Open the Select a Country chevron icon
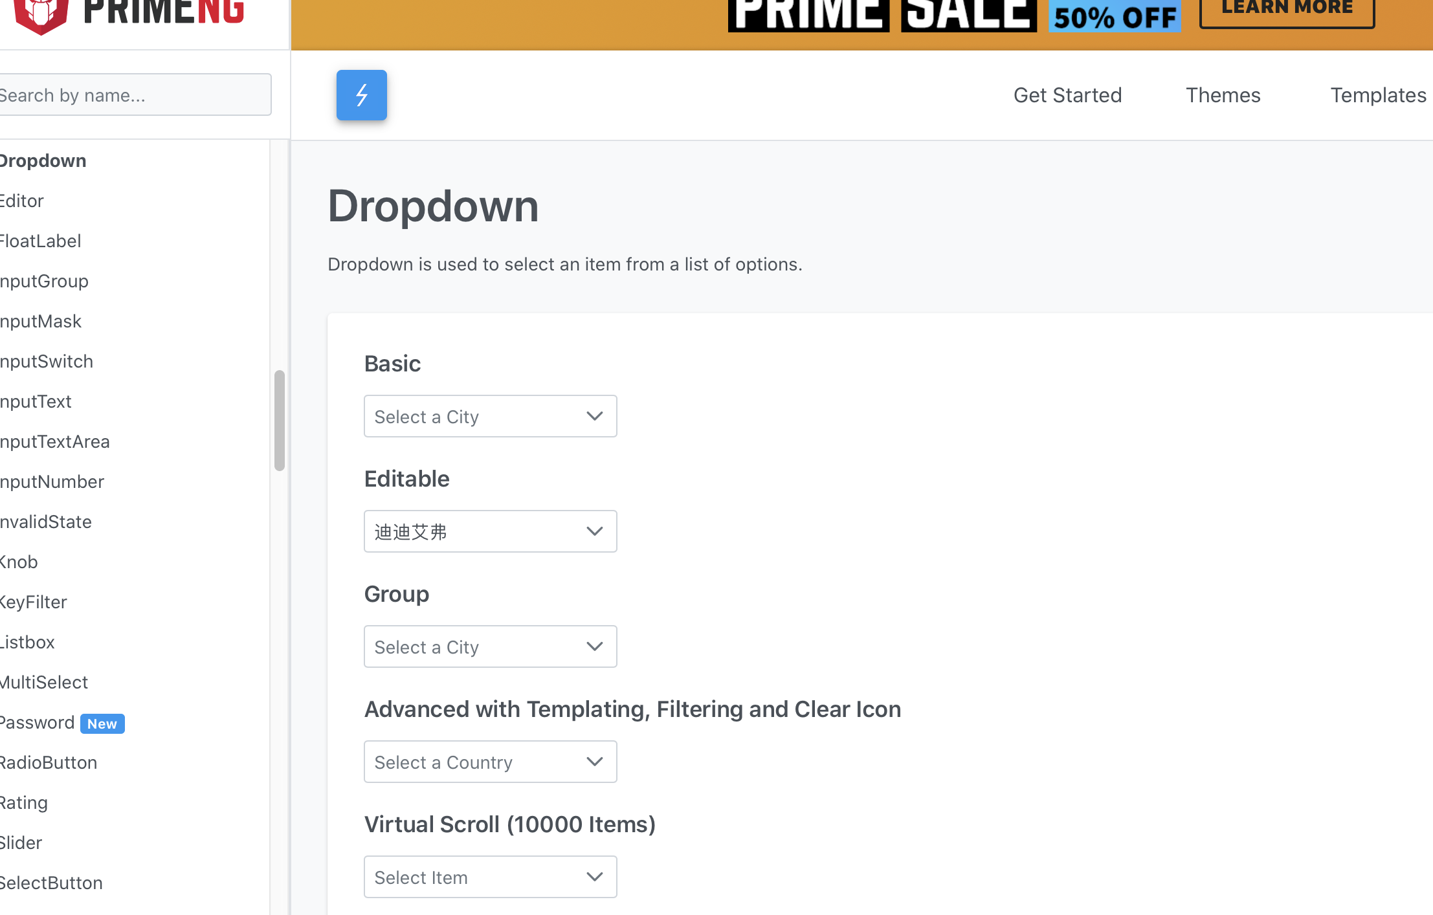1433x915 pixels. [x=594, y=762]
